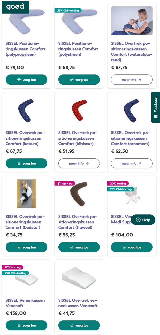The image size is (160, 335).
Task: Open breastfeeding mother product photo
Action: click(132, 21)
